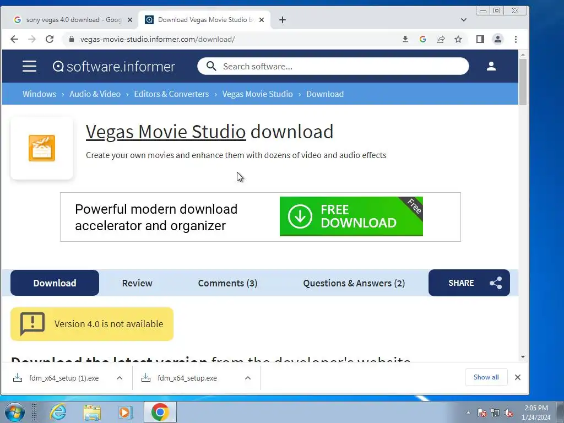This screenshot has width=564, height=423.
Task: Toggle the Chrome side panel
Action: point(480,39)
